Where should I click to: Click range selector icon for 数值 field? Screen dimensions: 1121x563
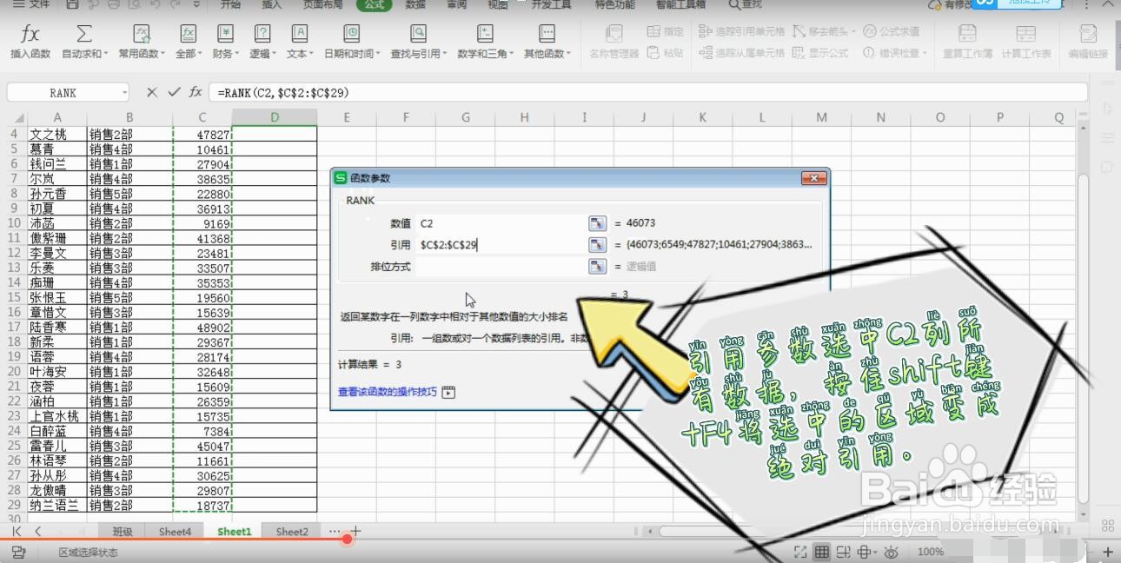pos(597,223)
